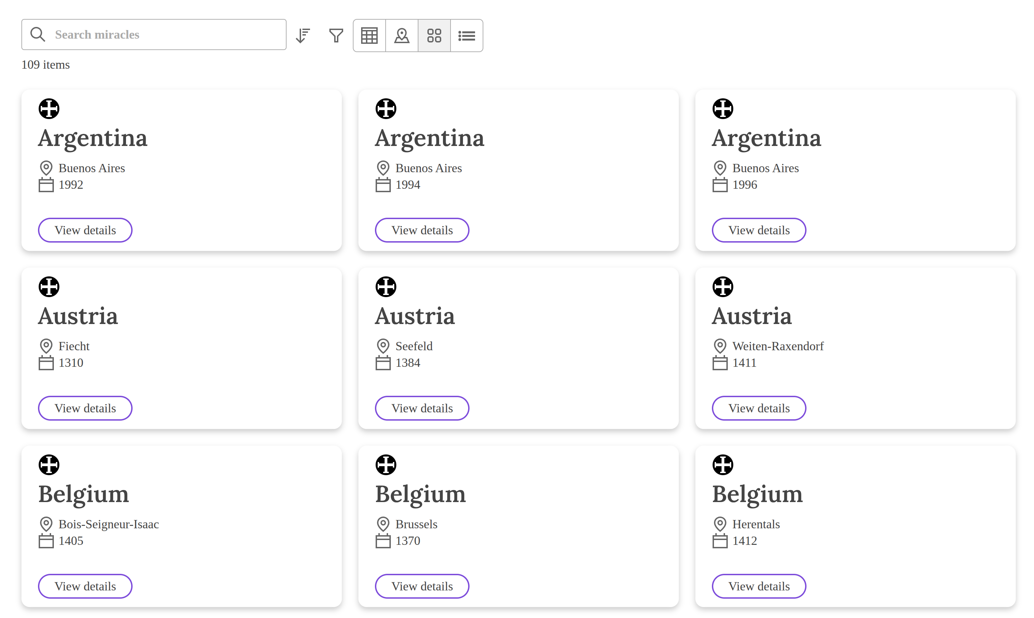The image size is (1034, 618).
Task: Click the calendar icon beside 1412
Action: tap(720, 541)
